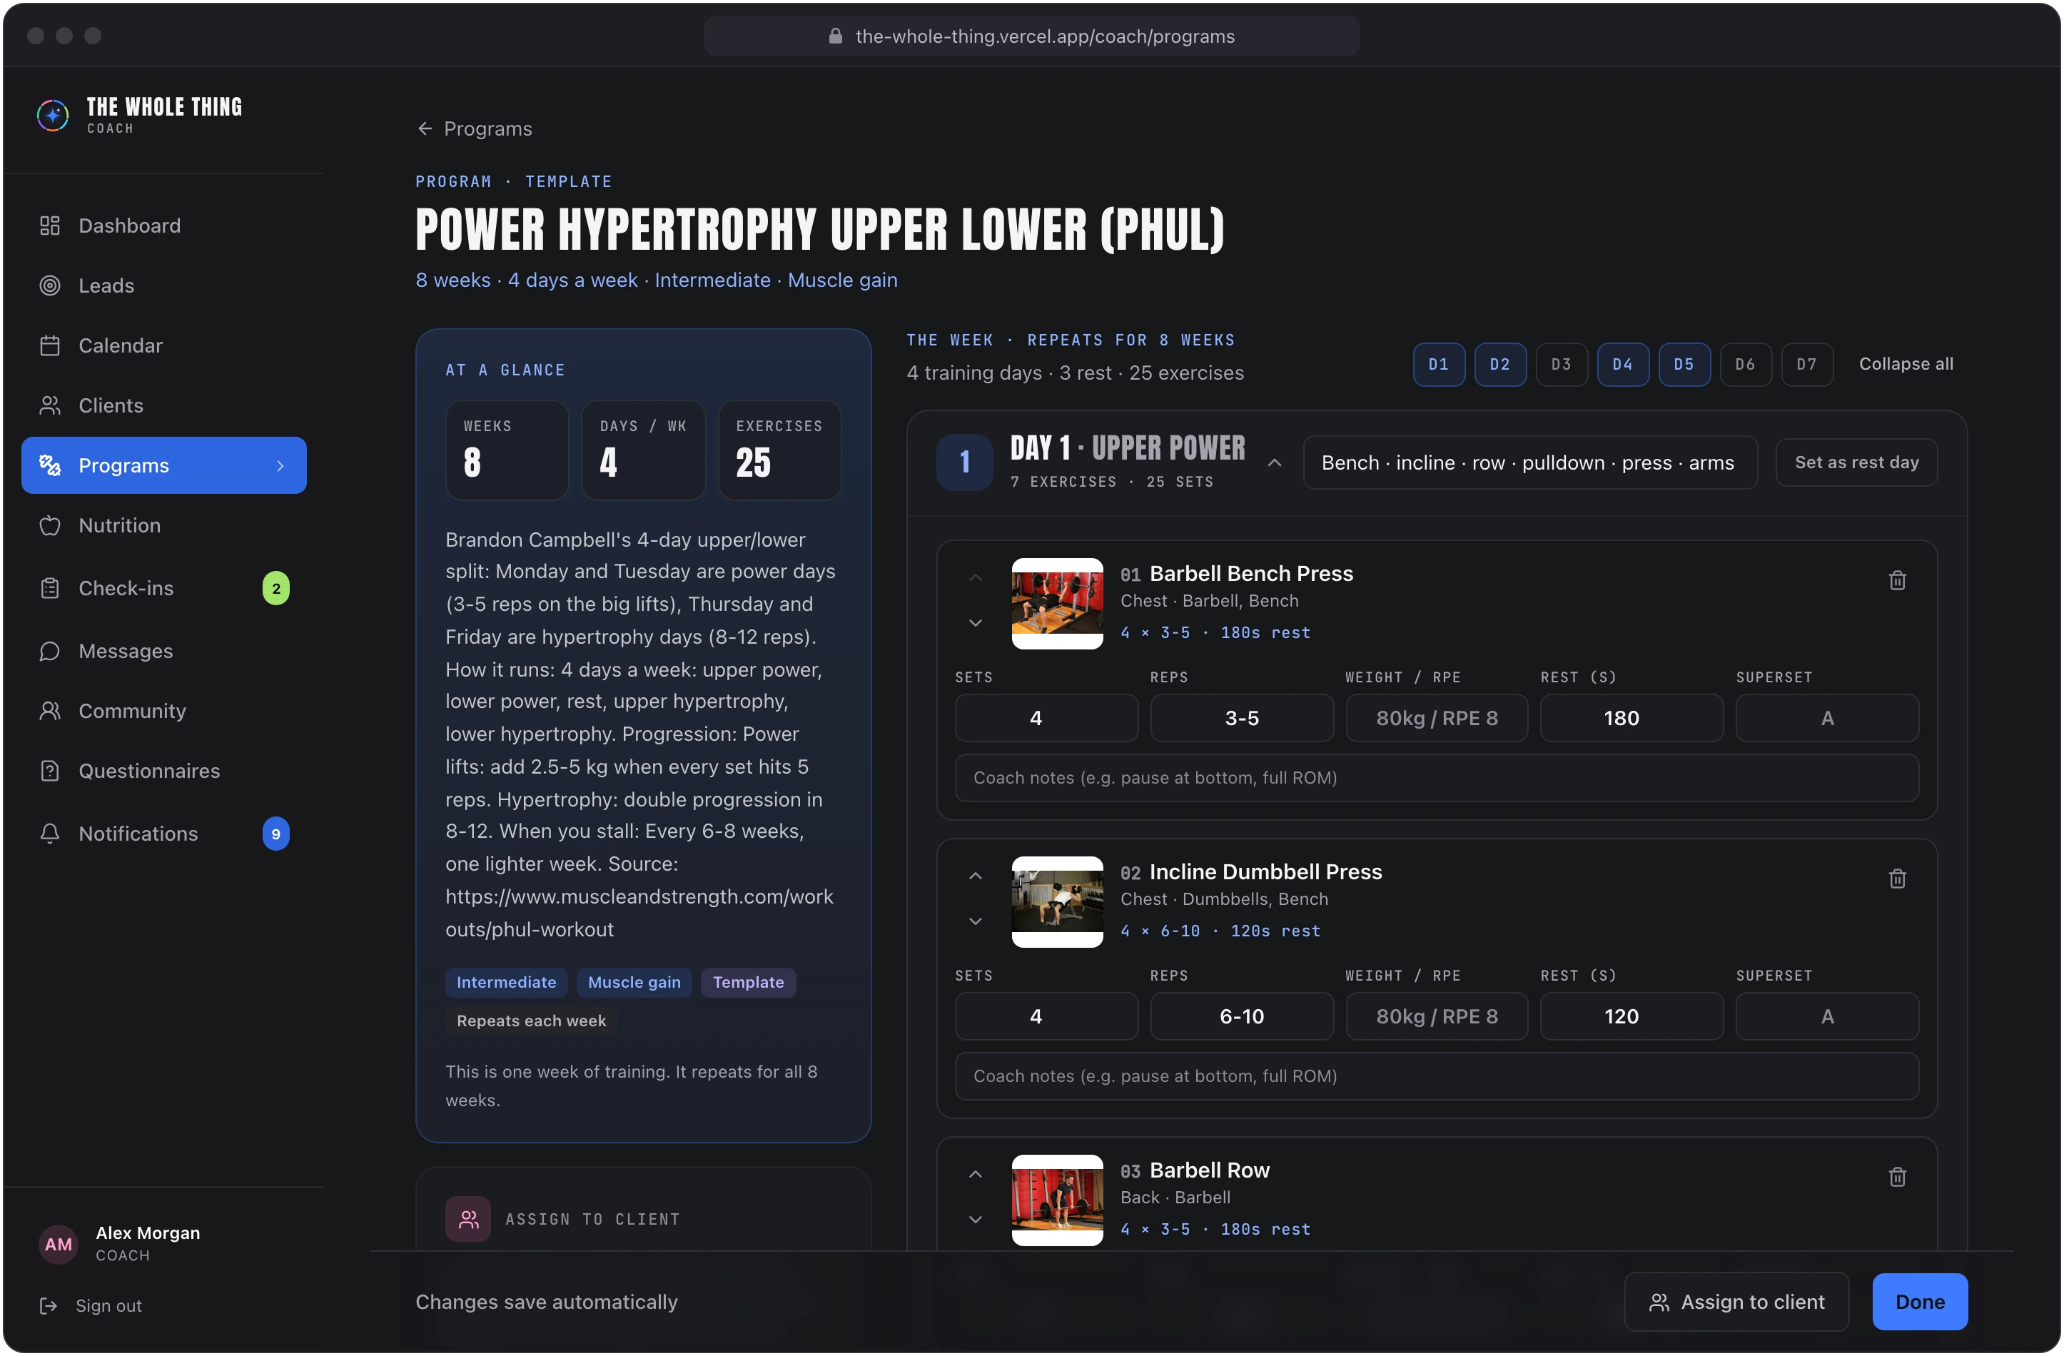This screenshot has height=1356, width=2064.
Task: Click the Sign out icon
Action: (49, 1306)
